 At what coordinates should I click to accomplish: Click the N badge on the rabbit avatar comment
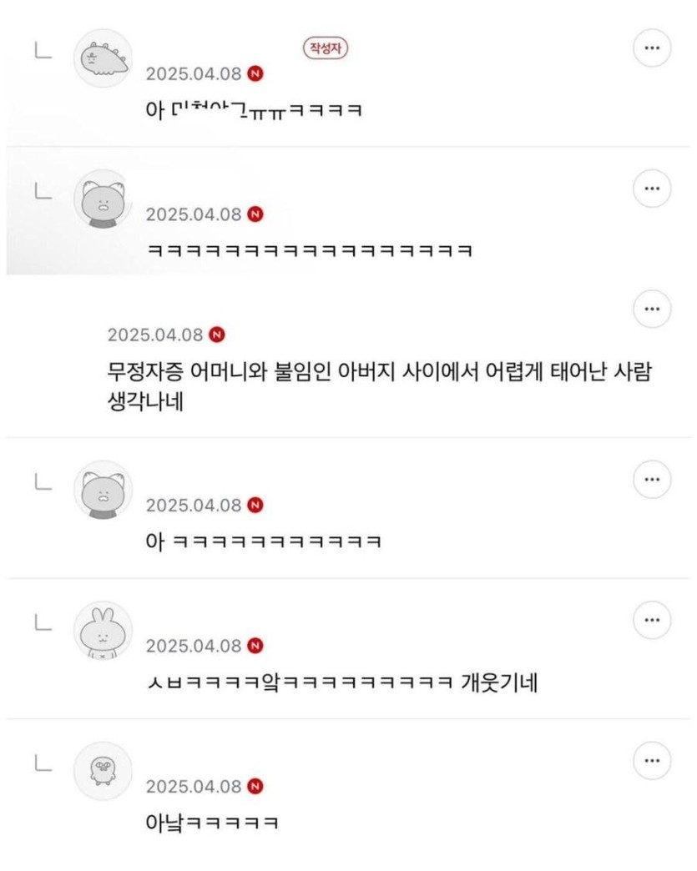click(x=255, y=646)
